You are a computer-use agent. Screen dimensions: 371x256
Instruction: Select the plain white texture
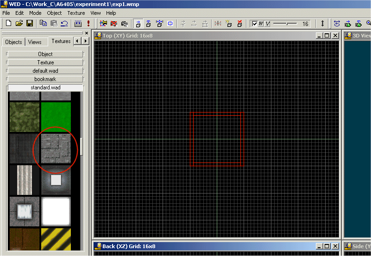pos(56,212)
